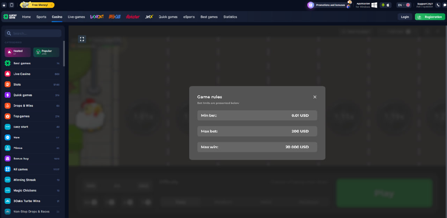
Task: Open the Sports menu item
Action: pyautogui.click(x=41, y=17)
